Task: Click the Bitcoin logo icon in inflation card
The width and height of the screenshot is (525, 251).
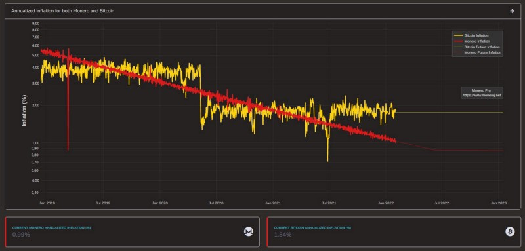Action: click(x=510, y=231)
